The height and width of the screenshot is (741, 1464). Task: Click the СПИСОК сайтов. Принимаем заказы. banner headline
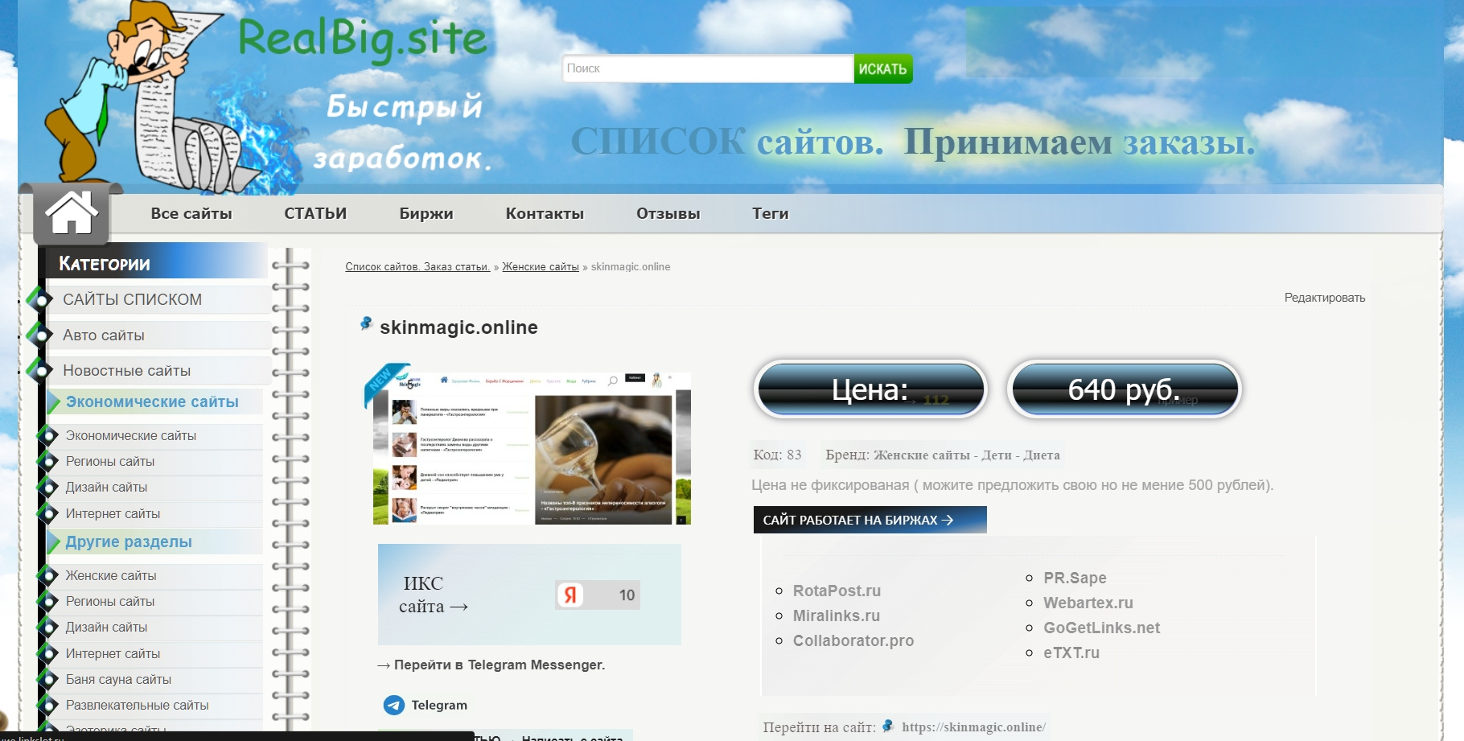click(x=913, y=142)
